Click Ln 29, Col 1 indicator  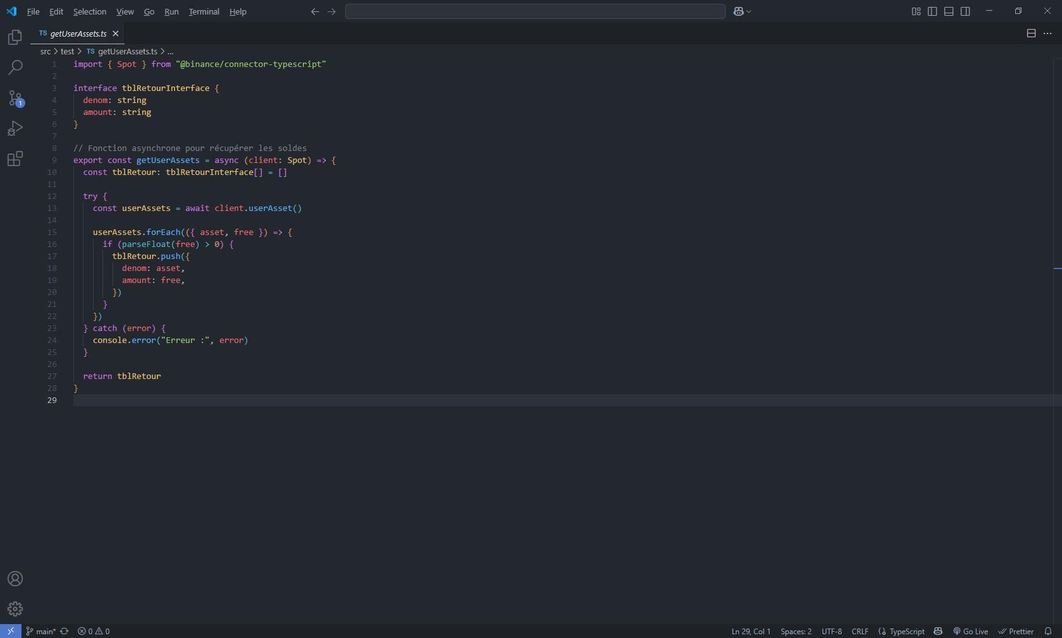[751, 631]
